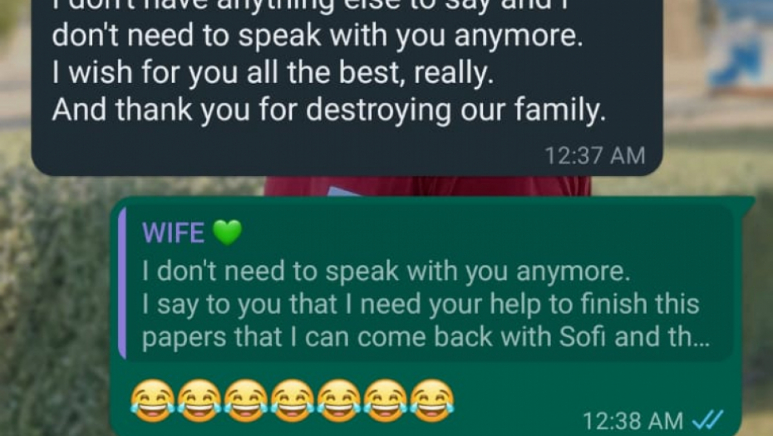Tap the middle laughing-crying emoji
Screen dimensions: 773x436
point(293,400)
